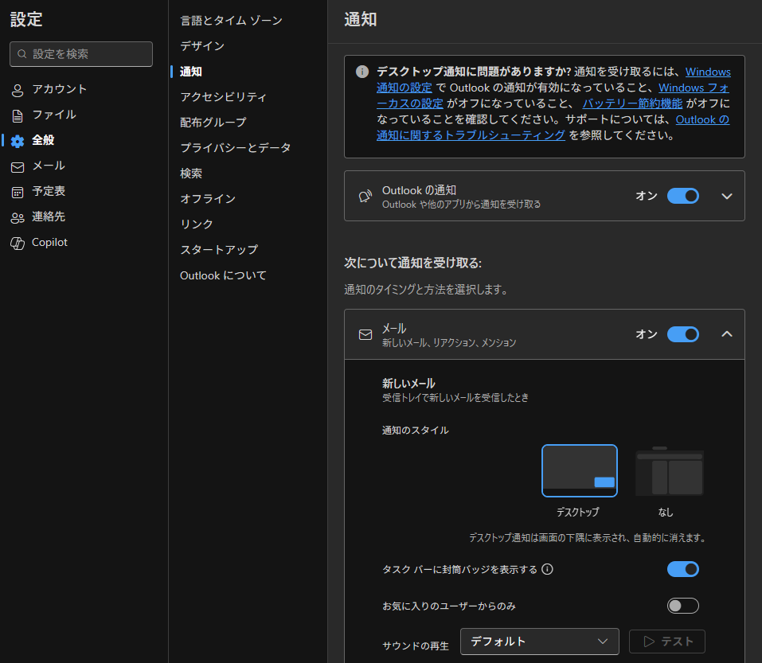Open 配布グループ settings
This screenshot has width=762, height=663.
click(x=213, y=123)
